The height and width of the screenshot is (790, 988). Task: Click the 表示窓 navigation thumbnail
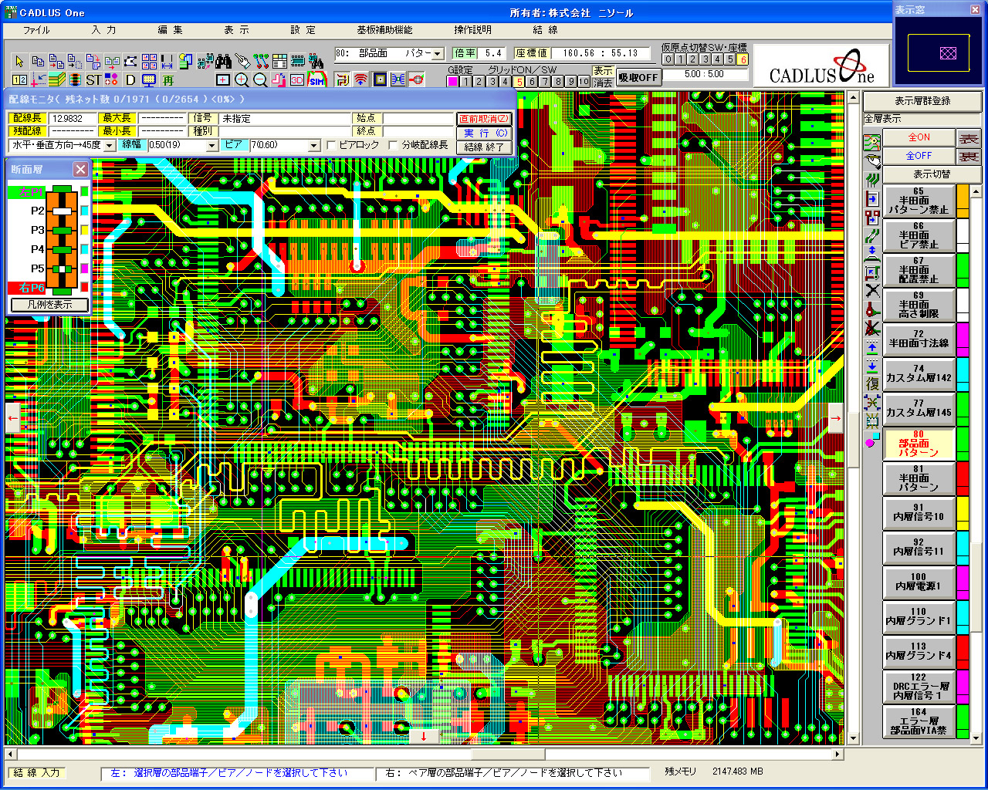click(940, 53)
